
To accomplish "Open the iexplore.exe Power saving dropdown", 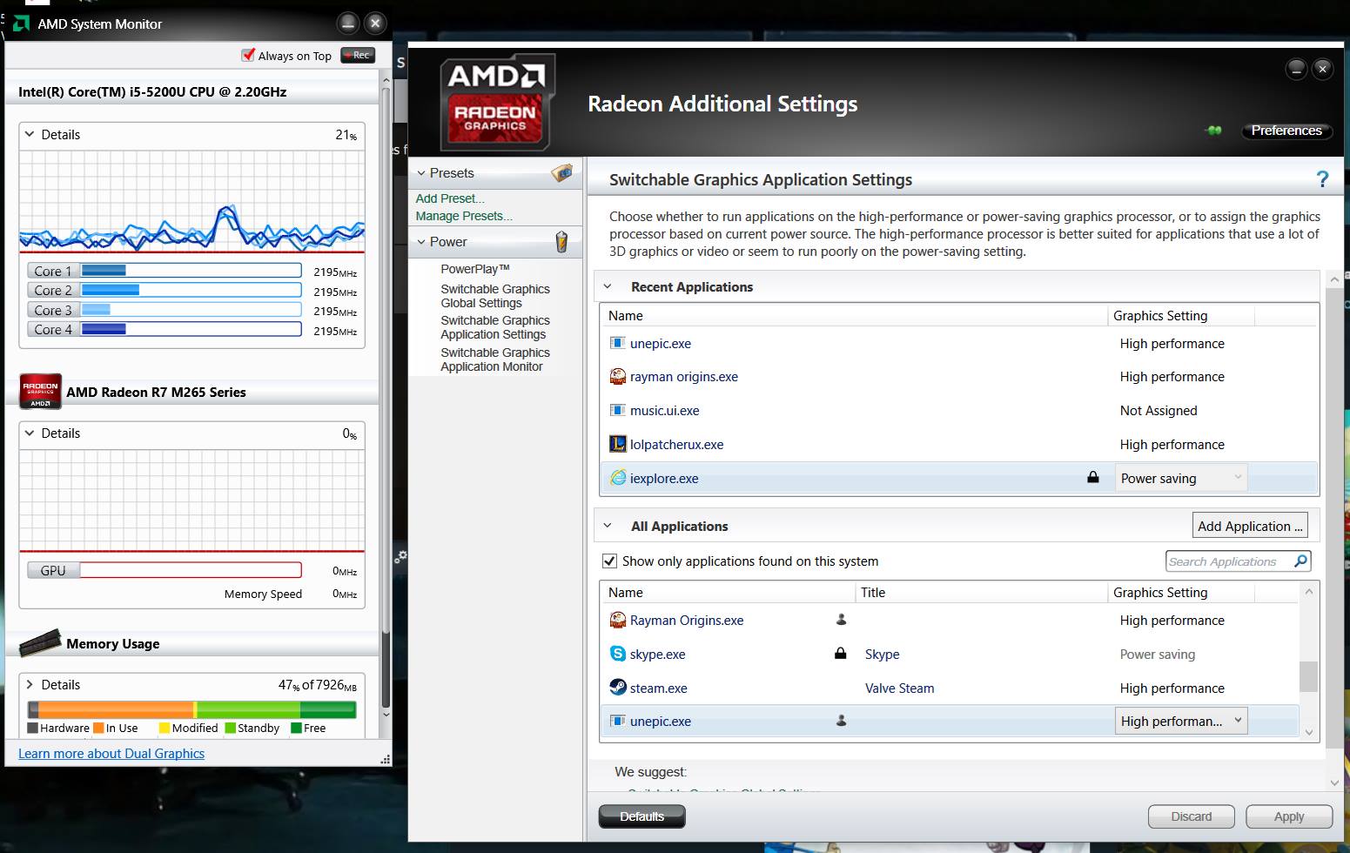I will (x=1181, y=478).
